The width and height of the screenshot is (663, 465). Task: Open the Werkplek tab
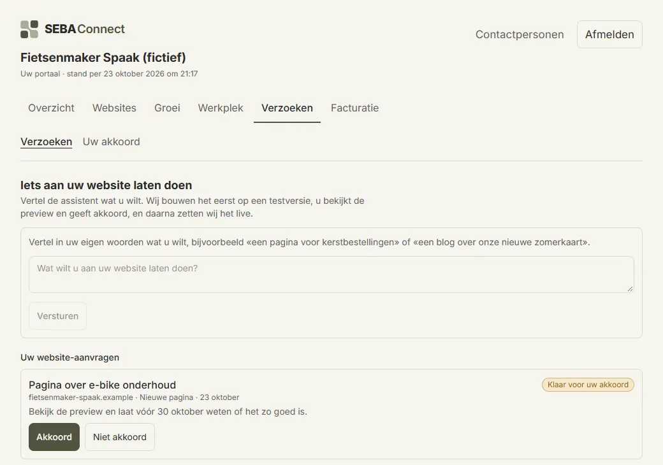click(x=221, y=108)
